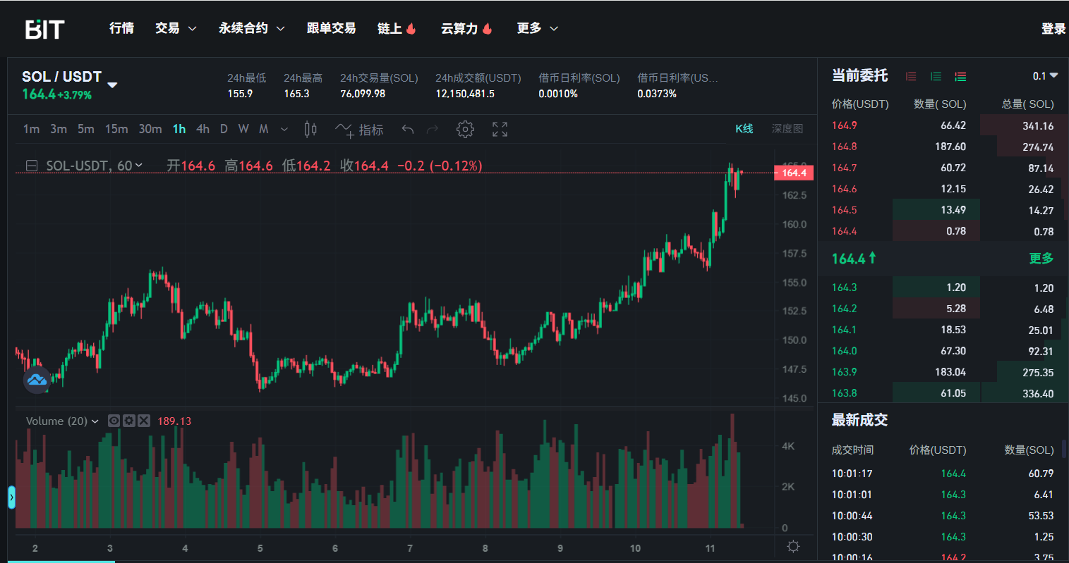The height and width of the screenshot is (563, 1069).
Task: Toggle Volume indicator visibility eye
Action: click(x=114, y=421)
